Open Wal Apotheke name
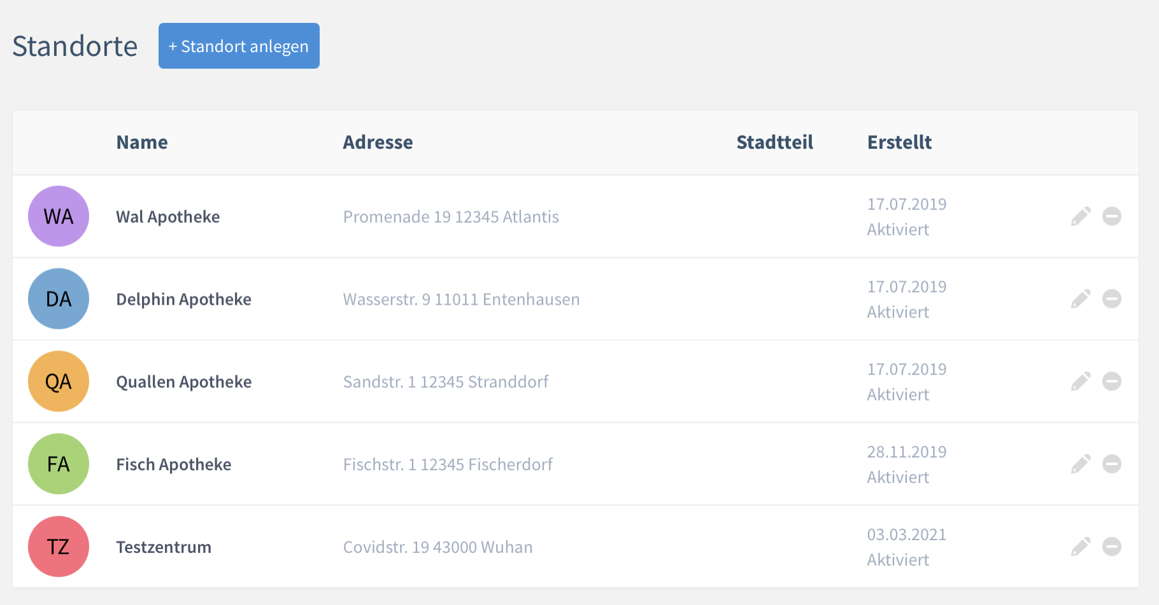This screenshot has width=1159, height=605. 168,217
